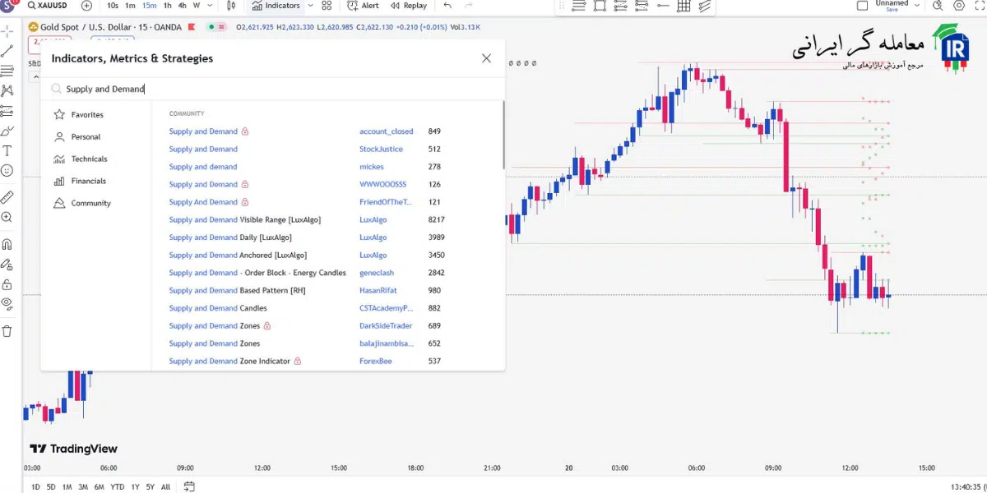Viewport: 987px width, 493px height.
Task: Click the layout templates grid icon
Action: (x=327, y=6)
